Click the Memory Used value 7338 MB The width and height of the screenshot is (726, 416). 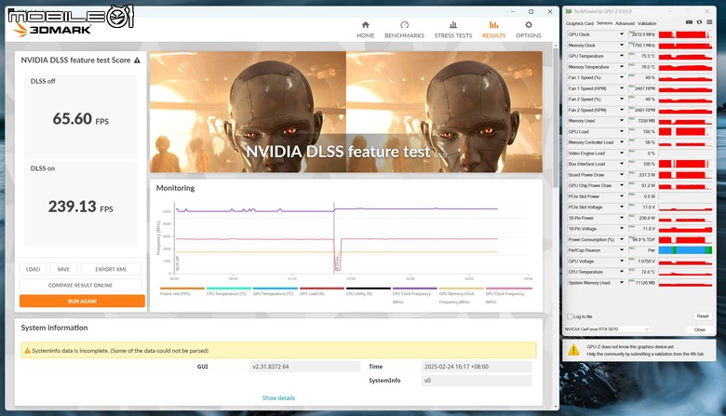(645, 121)
